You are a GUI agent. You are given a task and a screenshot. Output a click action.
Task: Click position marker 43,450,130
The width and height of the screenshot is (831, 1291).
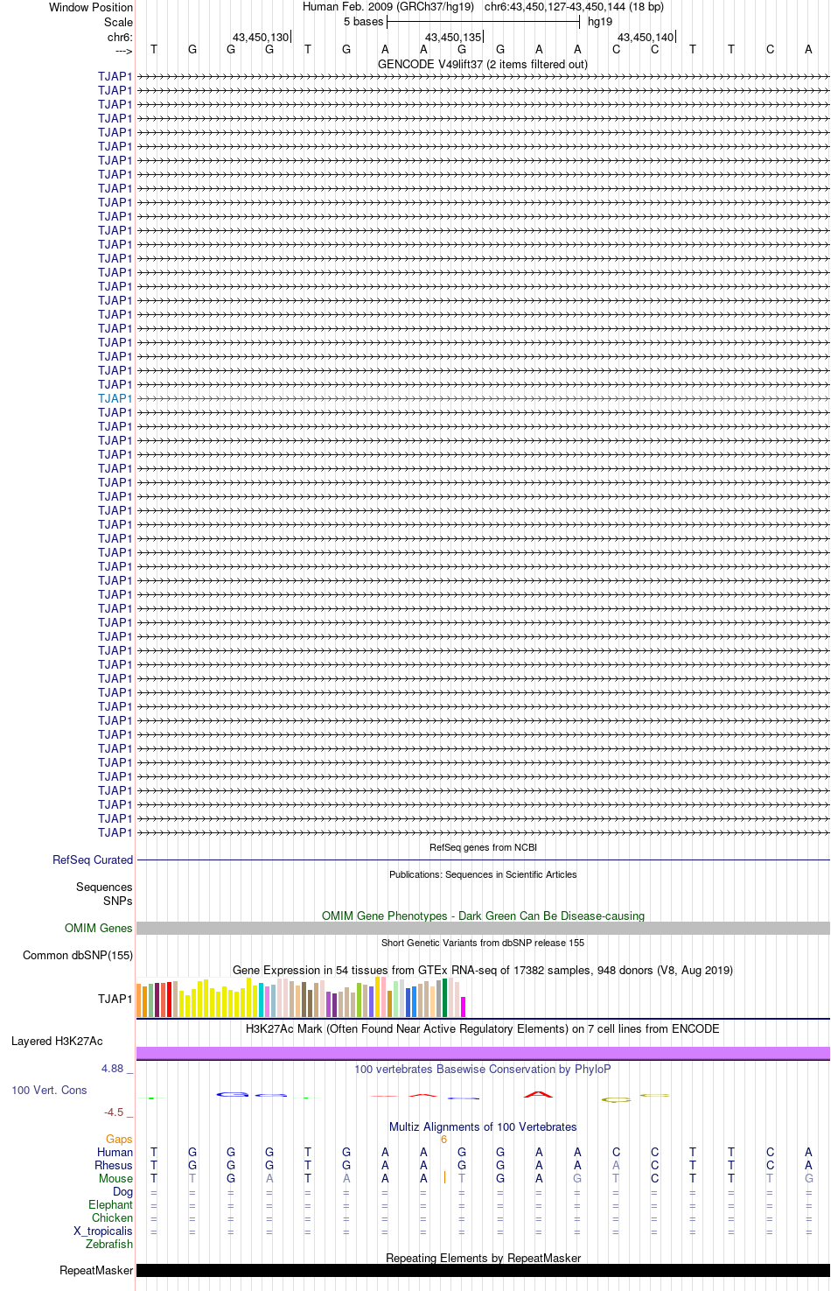[x=261, y=38]
